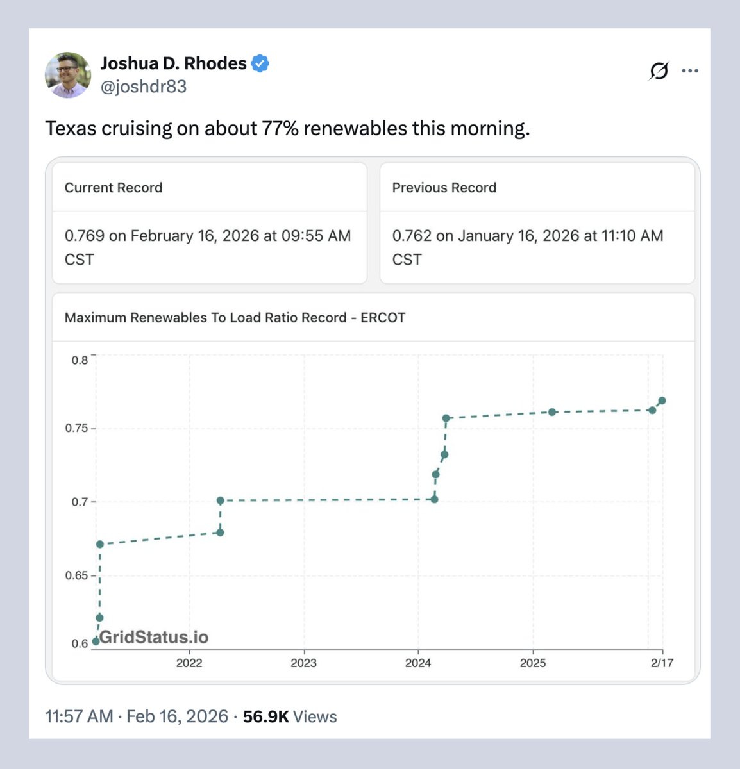Click the 2023 x-axis label
Image resolution: width=740 pixels, height=769 pixels.
click(x=305, y=664)
